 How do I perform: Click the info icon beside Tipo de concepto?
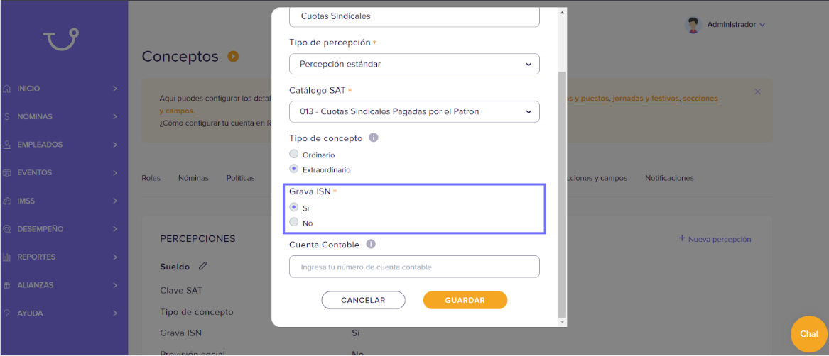373,138
